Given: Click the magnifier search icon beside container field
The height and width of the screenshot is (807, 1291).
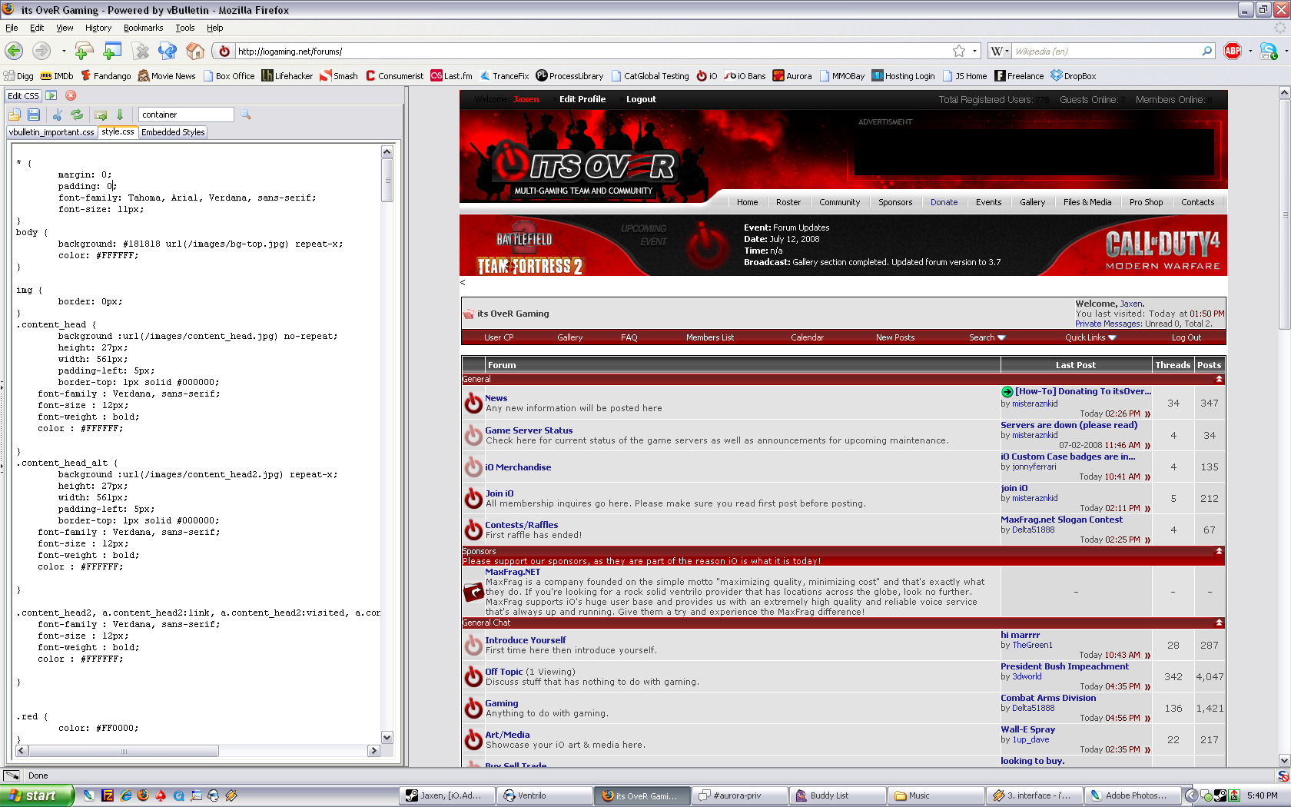Looking at the screenshot, I should point(246,115).
